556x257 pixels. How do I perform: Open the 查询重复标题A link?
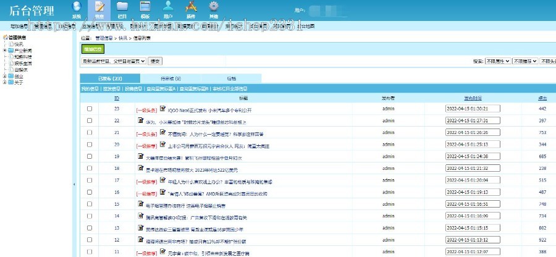click(x=161, y=89)
